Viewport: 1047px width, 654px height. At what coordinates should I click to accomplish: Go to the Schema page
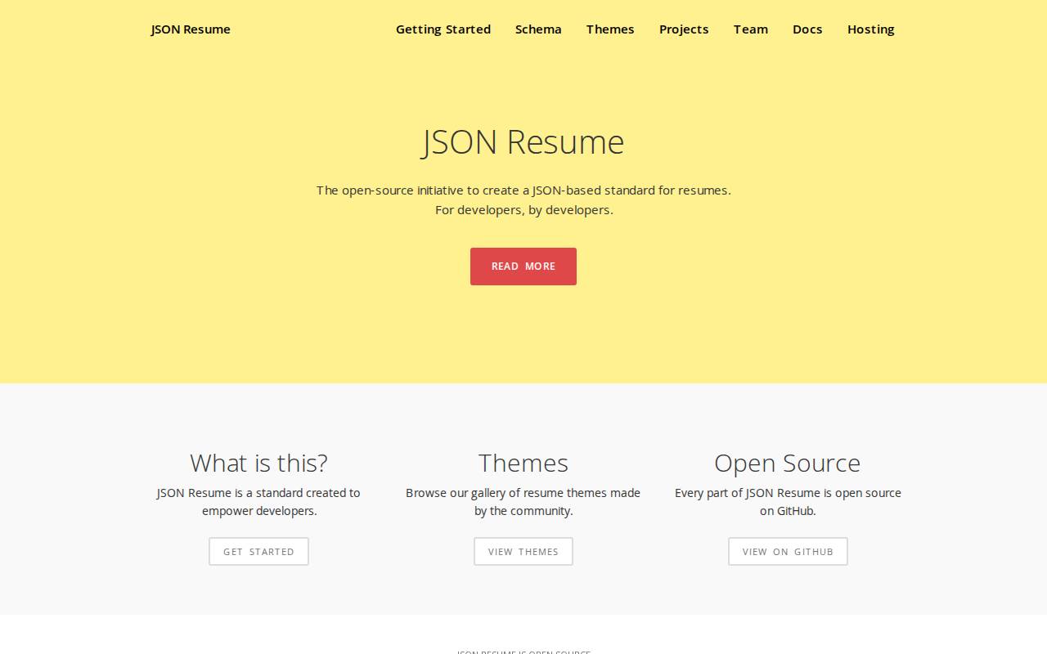(538, 29)
